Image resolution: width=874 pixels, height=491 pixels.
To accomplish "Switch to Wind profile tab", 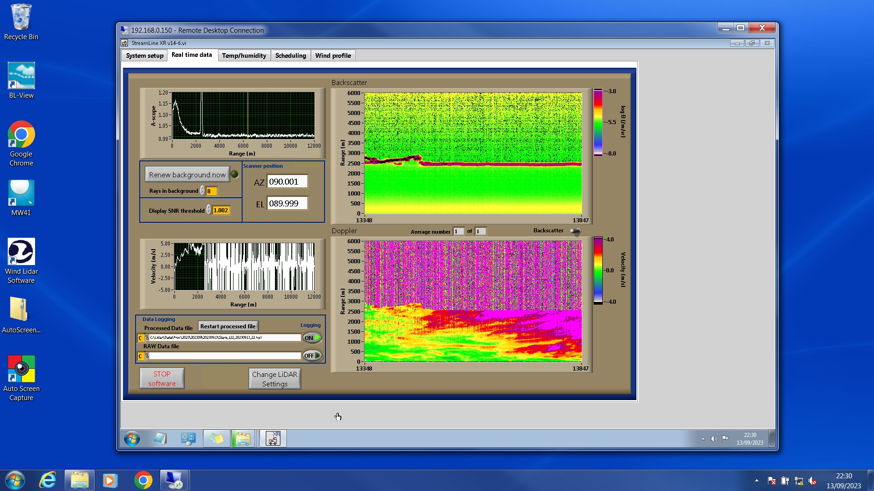I will point(333,55).
